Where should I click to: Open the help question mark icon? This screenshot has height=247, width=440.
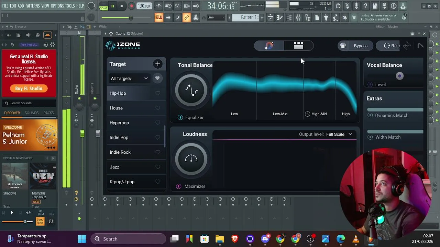(x=366, y=6)
